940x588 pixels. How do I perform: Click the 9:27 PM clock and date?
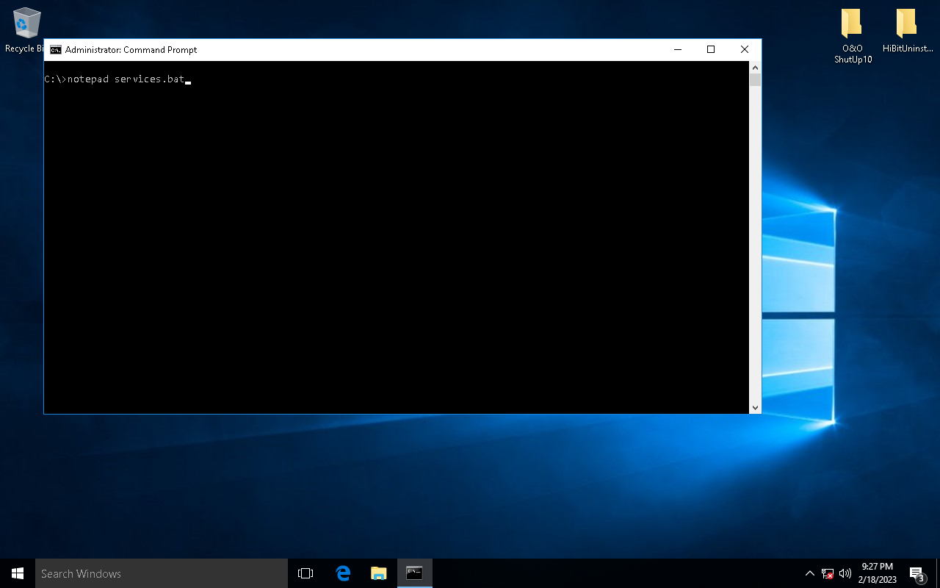878,573
